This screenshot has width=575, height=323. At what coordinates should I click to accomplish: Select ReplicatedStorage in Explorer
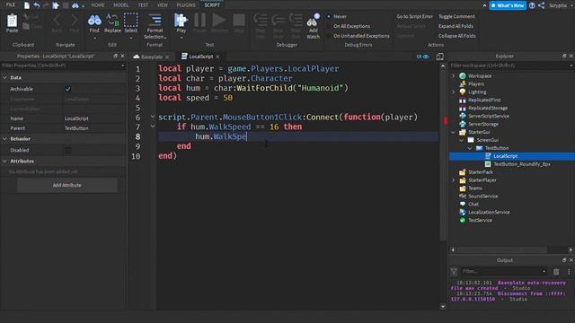click(488, 108)
